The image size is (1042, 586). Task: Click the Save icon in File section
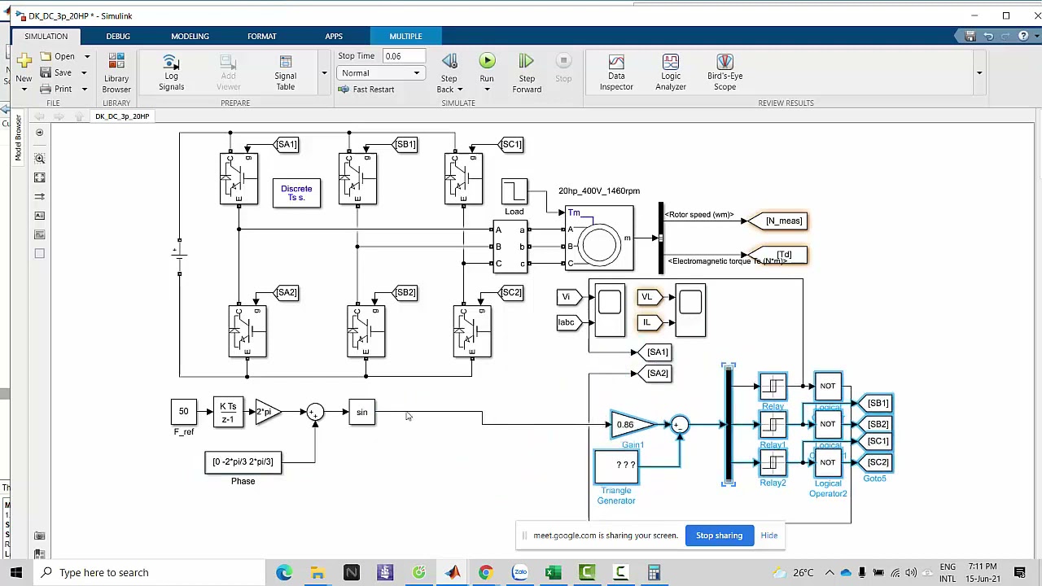click(46, 72)
